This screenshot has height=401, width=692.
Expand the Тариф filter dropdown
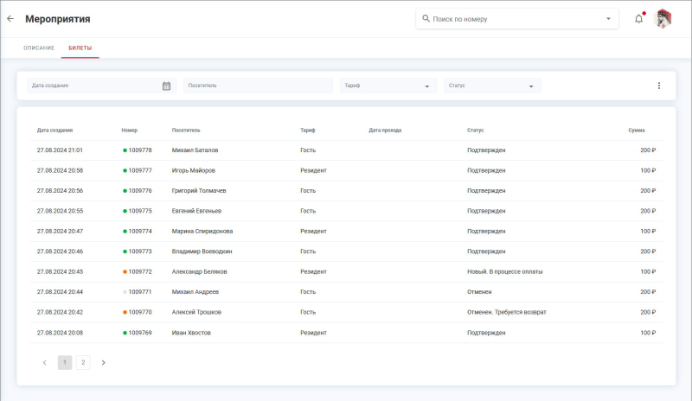point(426,86)
